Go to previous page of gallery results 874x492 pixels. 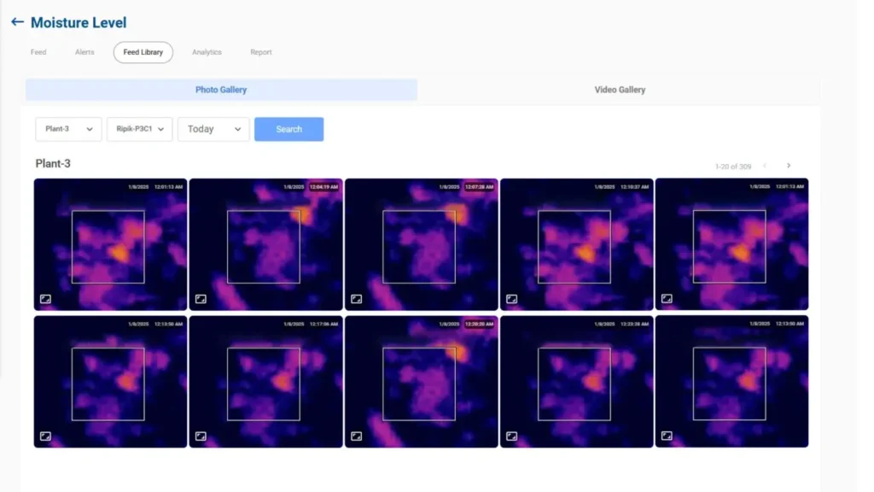click(765, 166)
